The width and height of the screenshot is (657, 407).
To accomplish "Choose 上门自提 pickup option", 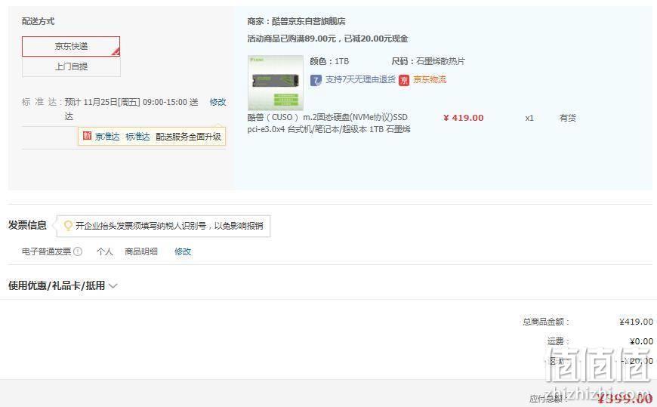I will (71, 66).
